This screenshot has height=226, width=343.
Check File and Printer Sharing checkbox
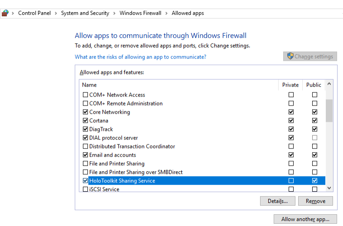[85, 163]
